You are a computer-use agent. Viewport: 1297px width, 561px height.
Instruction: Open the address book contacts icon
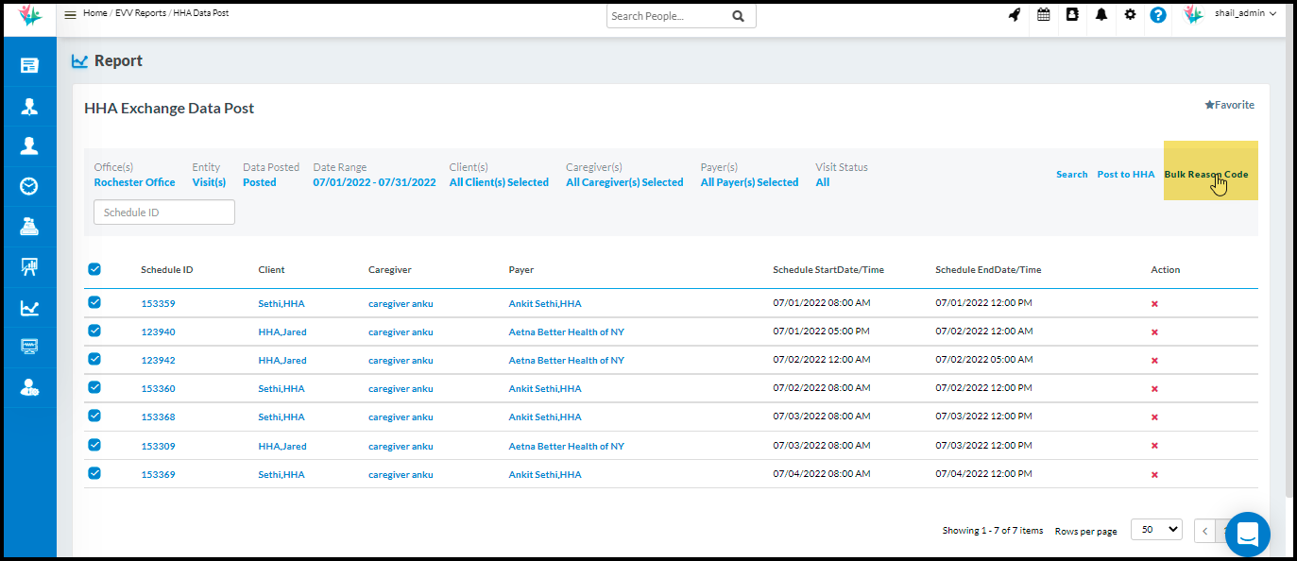pos(1072,15)
